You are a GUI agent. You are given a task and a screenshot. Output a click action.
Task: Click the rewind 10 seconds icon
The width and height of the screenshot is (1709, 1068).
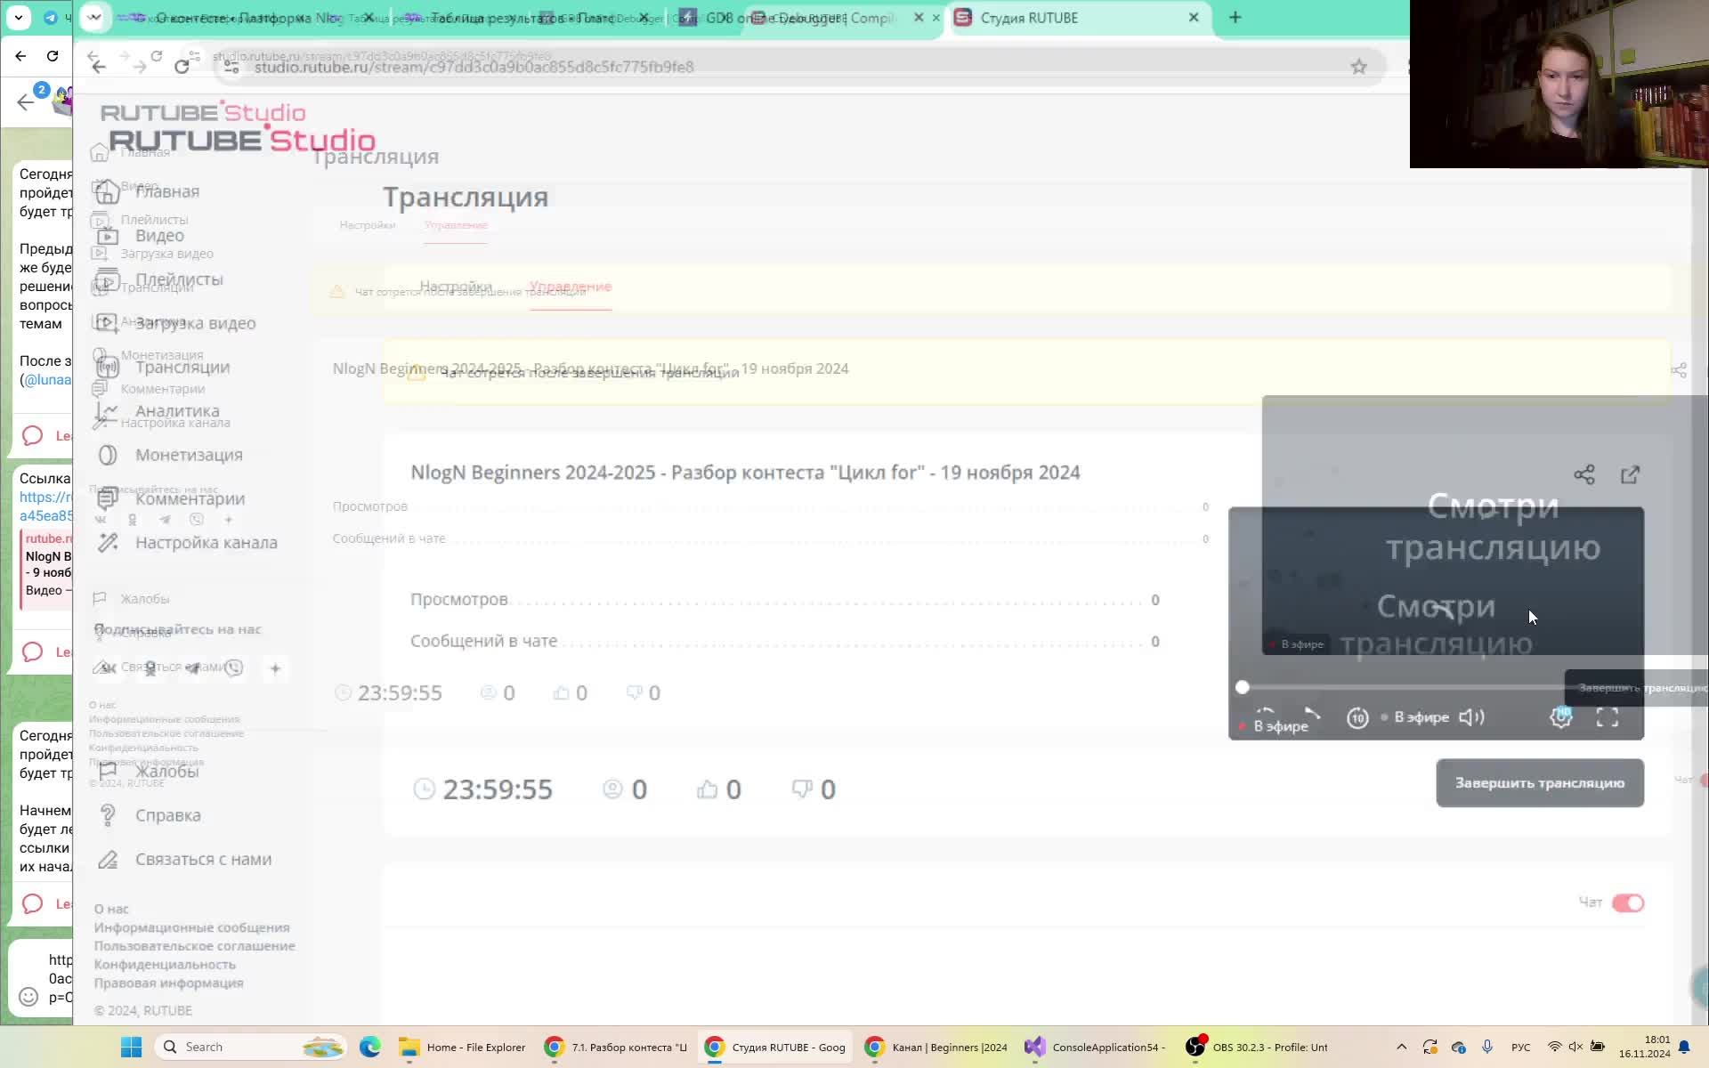coord(1357,718)
